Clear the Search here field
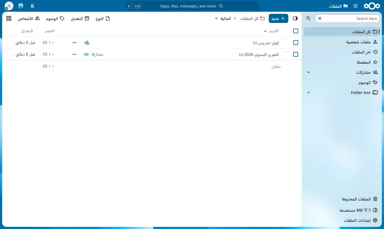This screenshot has height=229, width=384. 320,18
